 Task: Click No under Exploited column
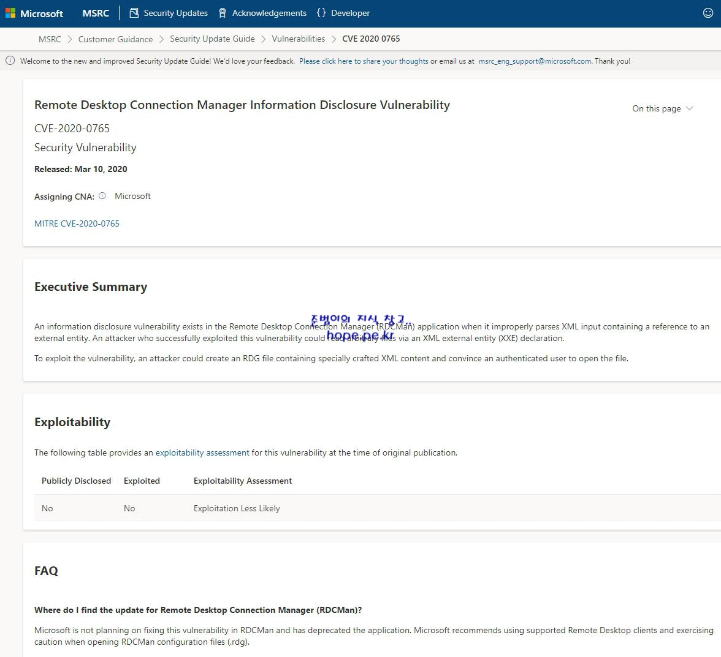129,508
